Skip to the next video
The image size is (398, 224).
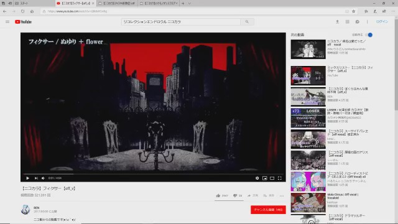36,179
